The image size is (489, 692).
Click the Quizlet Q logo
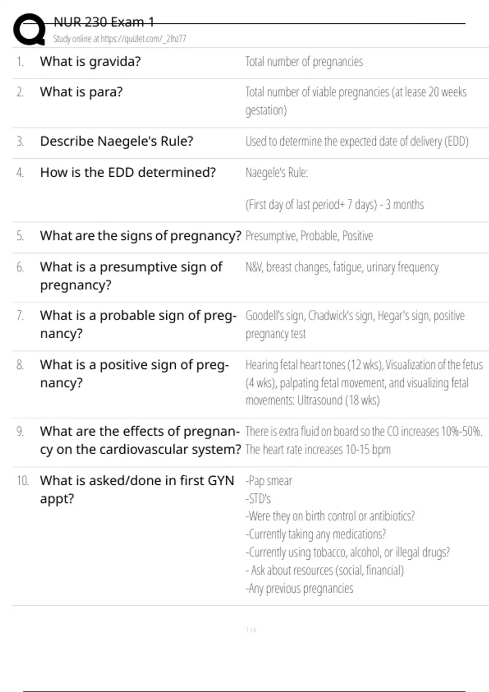click(29, 29)
